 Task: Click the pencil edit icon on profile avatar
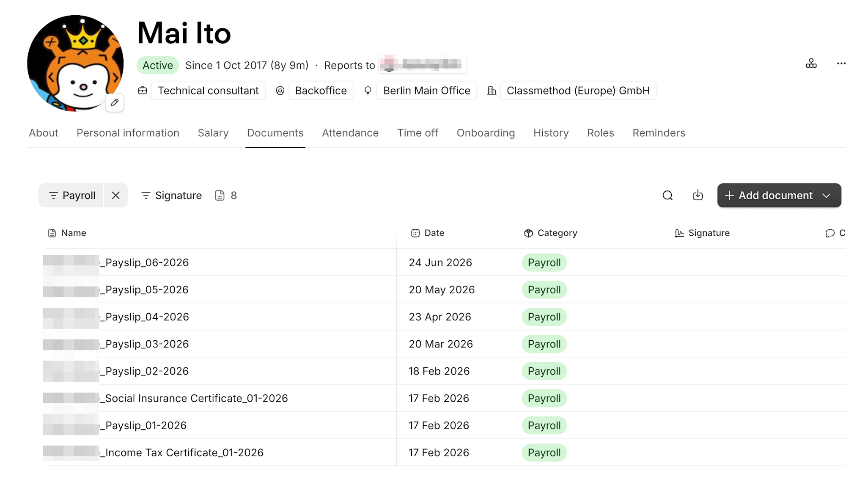pyautogui.click(x=115, y=102)
